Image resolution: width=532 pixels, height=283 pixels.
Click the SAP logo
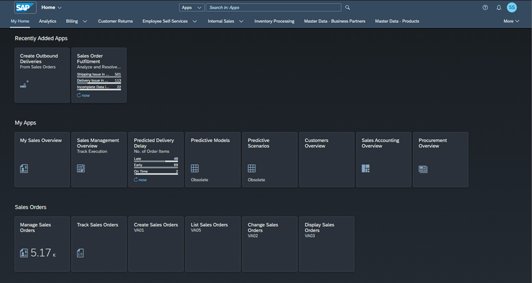(25, 8)
